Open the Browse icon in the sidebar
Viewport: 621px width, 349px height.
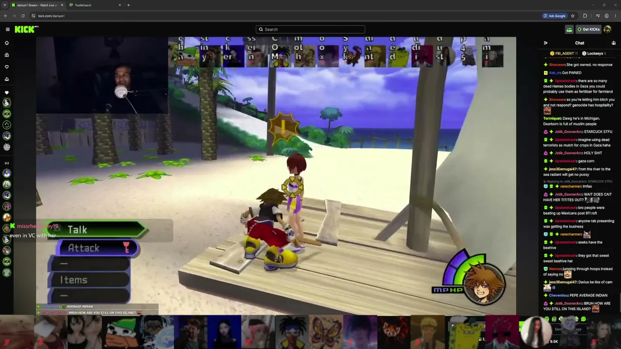coord(7,55)
